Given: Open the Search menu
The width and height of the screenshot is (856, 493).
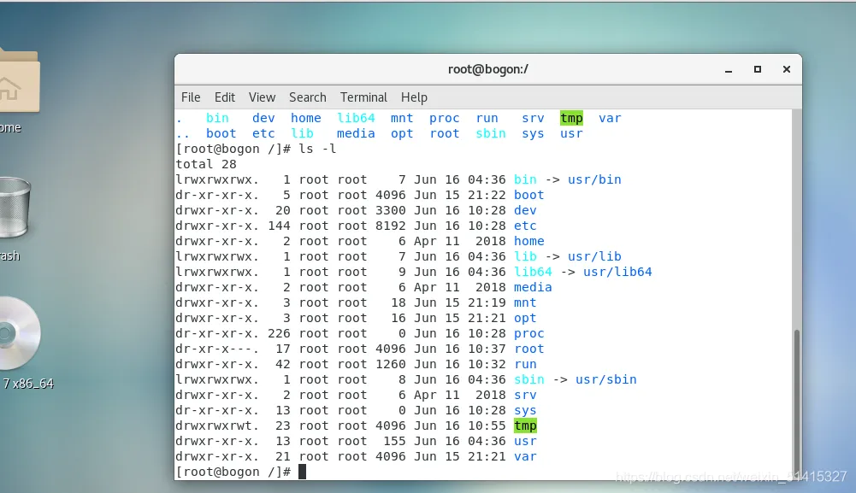Looking at the screenshot, I should [x=307, y=97].
